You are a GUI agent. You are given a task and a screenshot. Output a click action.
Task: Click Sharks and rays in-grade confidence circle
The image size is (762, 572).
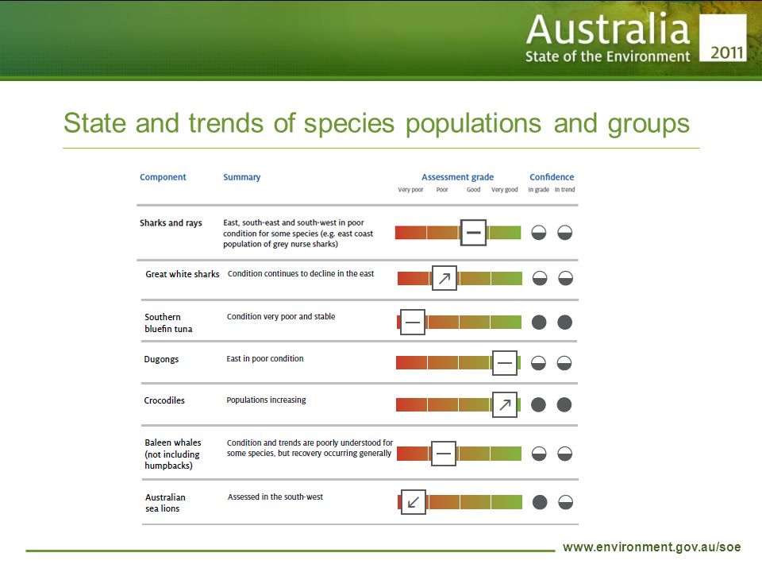pos(538,233)
